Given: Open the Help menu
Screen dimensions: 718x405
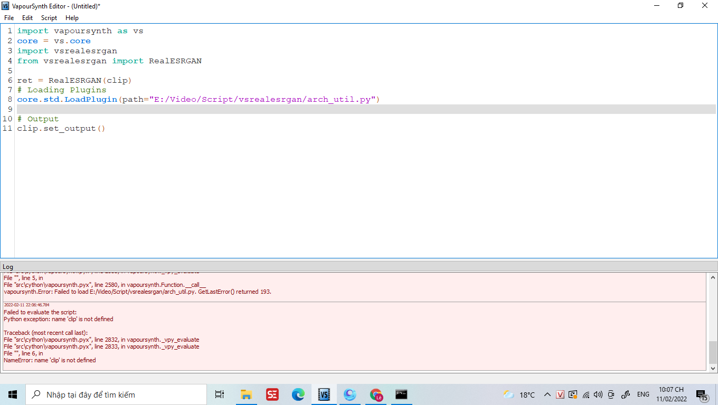Looking at the screenshot, I should (72, 18).
